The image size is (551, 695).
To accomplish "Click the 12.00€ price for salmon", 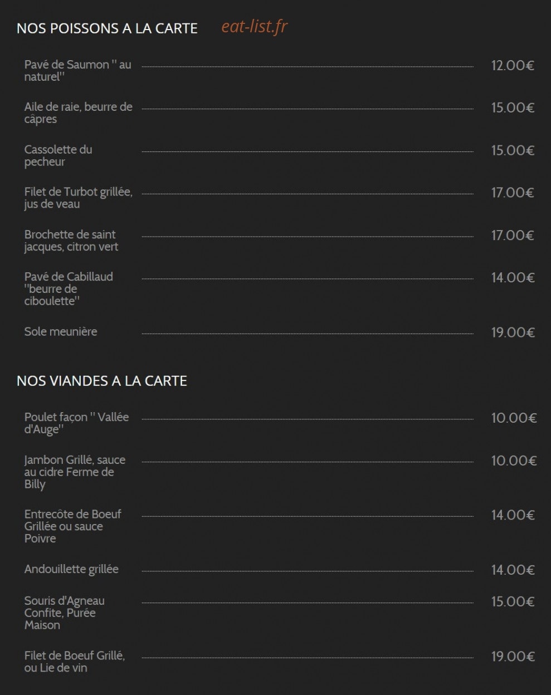I will click(x=513, y=66).
